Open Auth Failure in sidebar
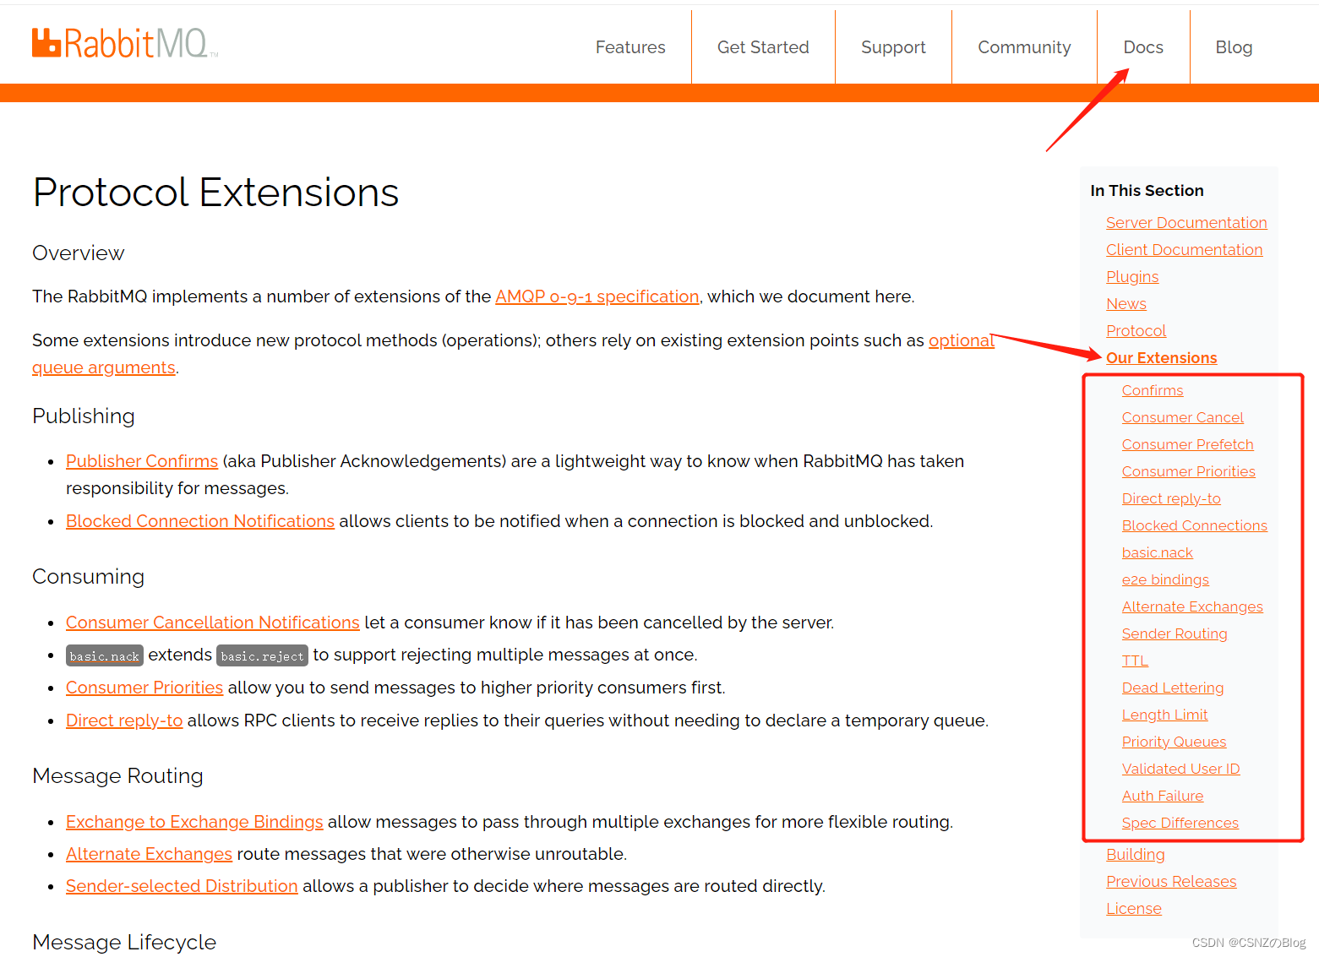This screenshot has height=957, width=1319. coord(1163,796)
